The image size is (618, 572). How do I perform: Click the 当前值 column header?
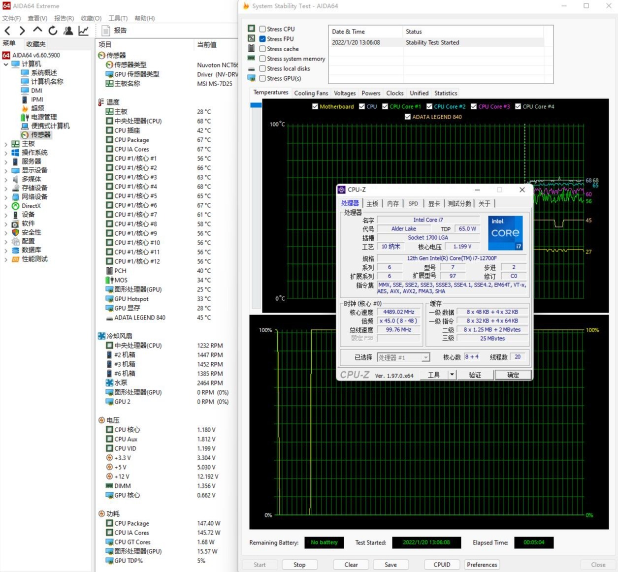207,44
